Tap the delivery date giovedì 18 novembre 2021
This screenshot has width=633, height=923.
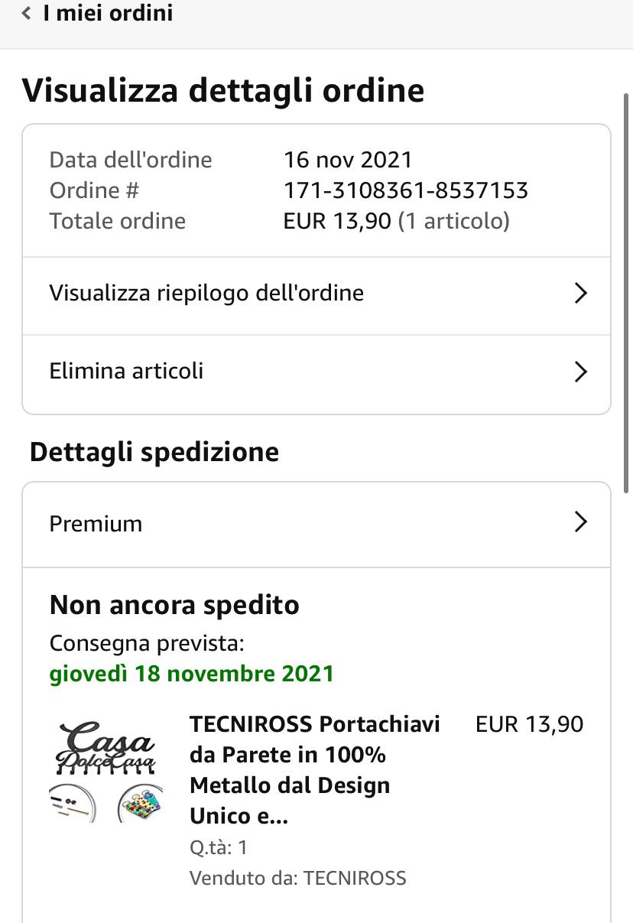pyautogui.click(x=192, y=674)
